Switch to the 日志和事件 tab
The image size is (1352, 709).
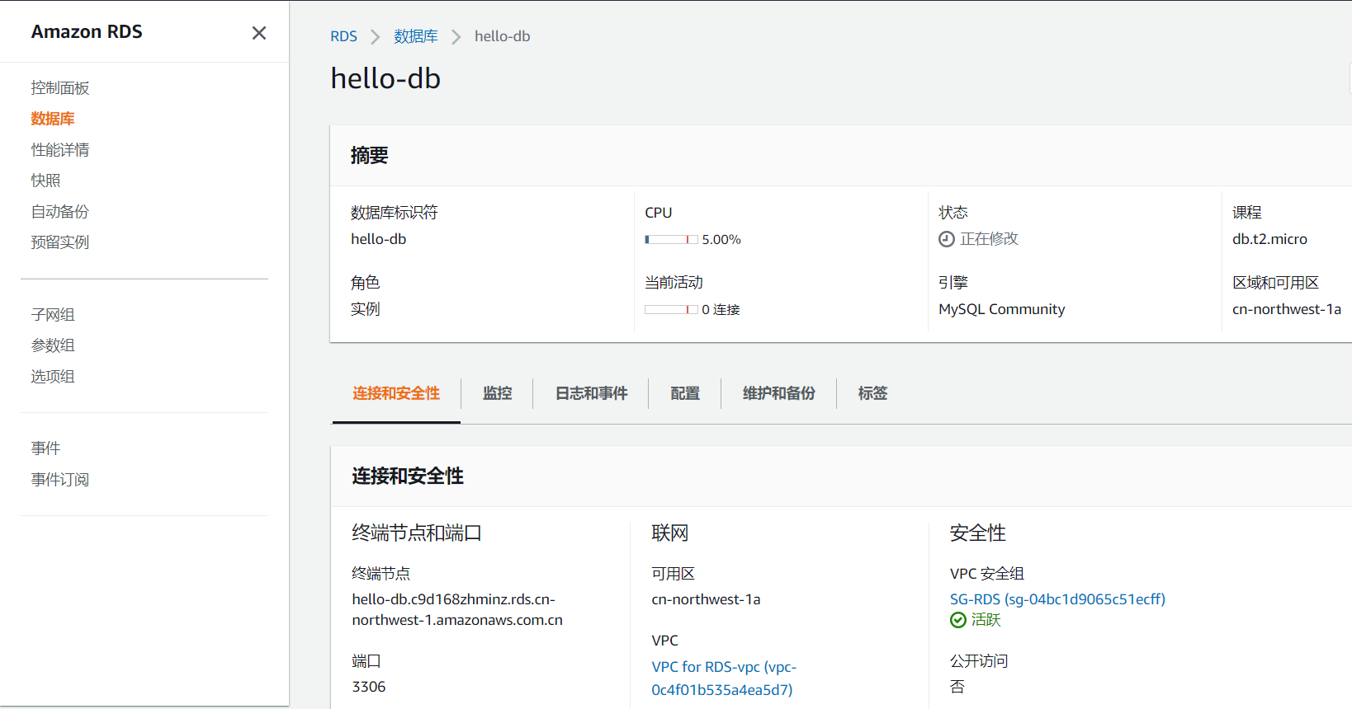pos(592,393)
